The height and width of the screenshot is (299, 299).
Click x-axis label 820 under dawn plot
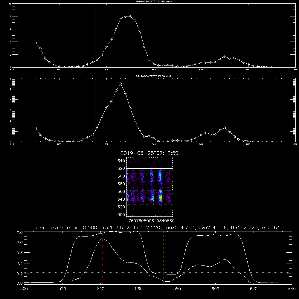59,70
